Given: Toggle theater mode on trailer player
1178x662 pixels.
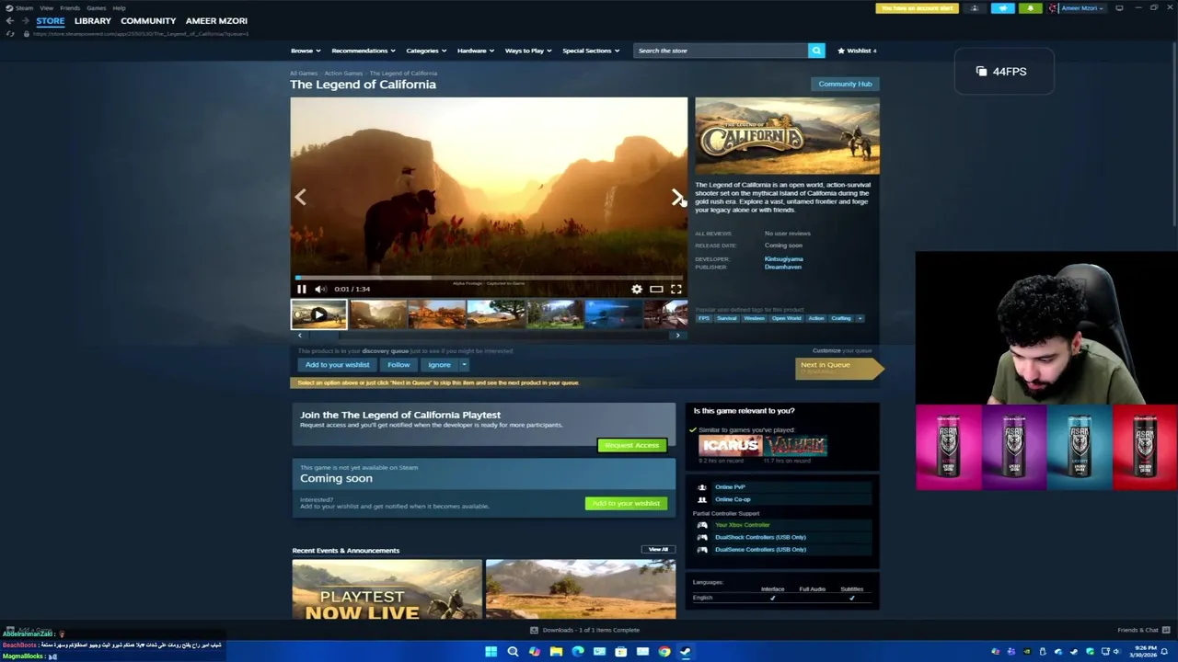Looking at the screenshot, I should pos(656,289).
